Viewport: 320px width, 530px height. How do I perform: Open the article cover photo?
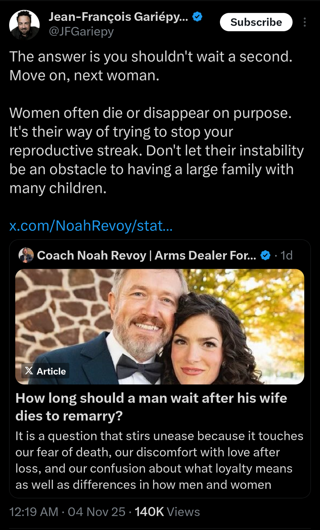[x=160, y=326]
